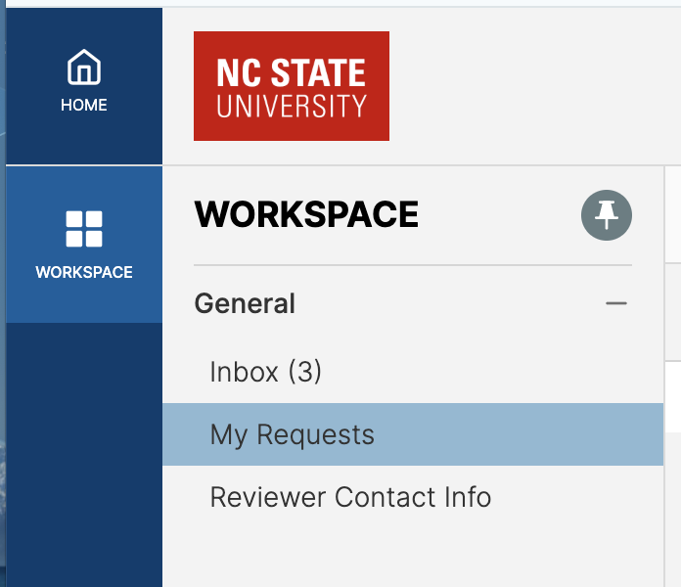681x587 pixels.
Task: Click the NC State University red logo
Action: pyautogui.click(x=292, y=86)
